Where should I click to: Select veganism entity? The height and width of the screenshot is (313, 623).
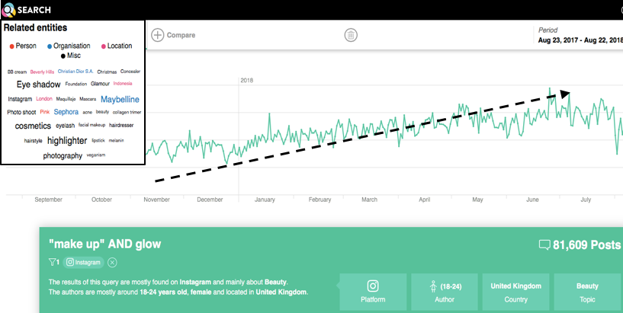click(x=96, y=155)
